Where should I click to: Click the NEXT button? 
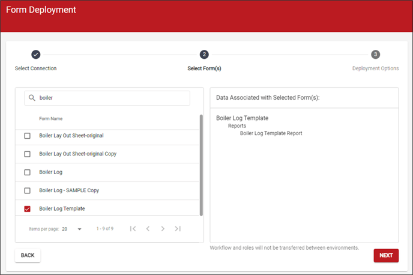[x=386, y=255]
